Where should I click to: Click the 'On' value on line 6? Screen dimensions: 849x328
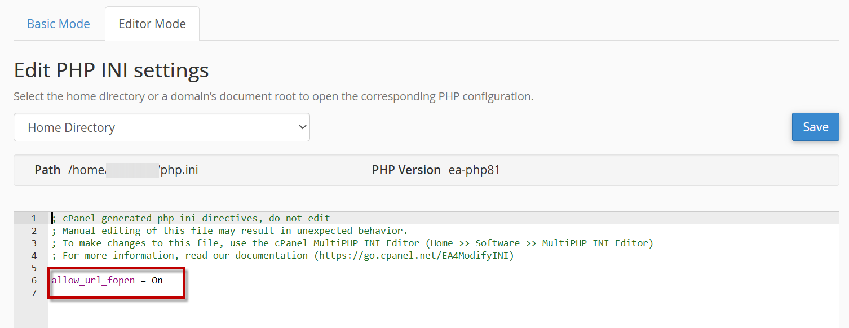click(x=157, y=280)
